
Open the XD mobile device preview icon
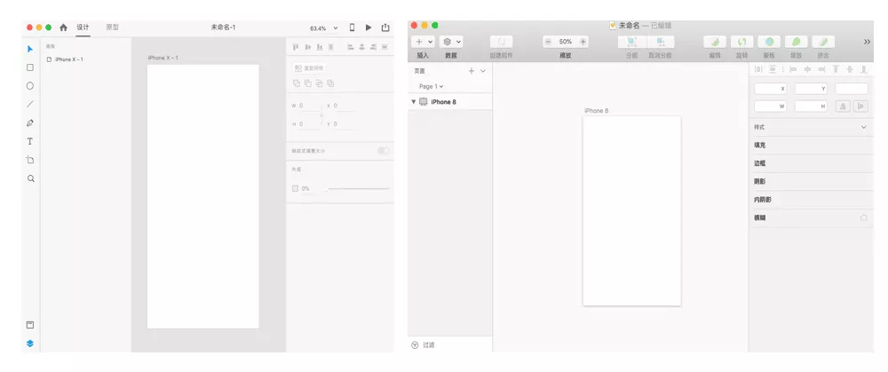point(352,28)
